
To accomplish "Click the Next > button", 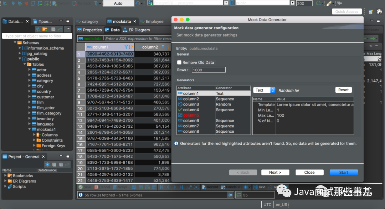I will point(275,172).
